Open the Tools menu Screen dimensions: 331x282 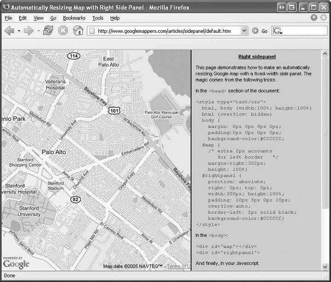(x=97, y=18)
